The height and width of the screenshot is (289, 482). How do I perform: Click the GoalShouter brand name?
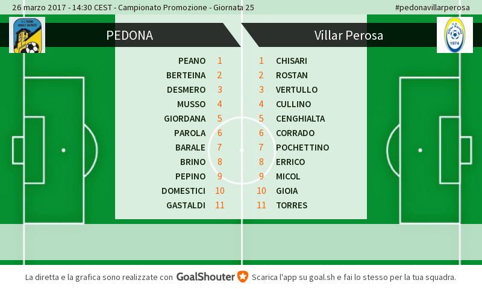pos(205,277)
